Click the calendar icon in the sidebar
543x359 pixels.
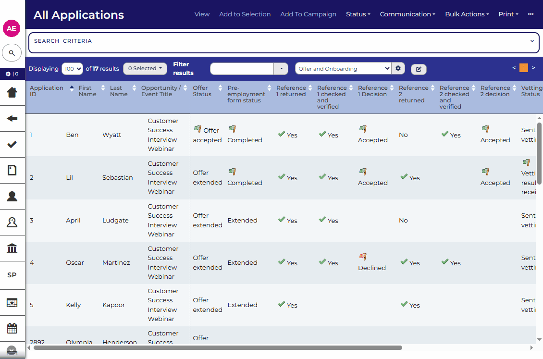pos(12,329)
